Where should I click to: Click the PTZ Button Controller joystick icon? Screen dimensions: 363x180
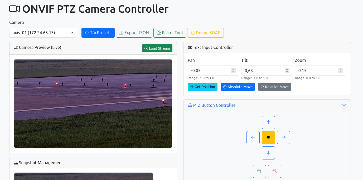pos(190,105)
